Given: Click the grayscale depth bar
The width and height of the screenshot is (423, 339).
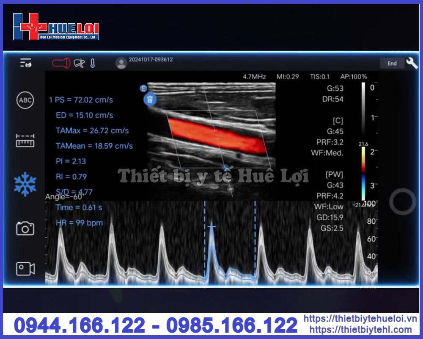Looking at the screenshot, I should pyautogui.click(x=363, y=108).
